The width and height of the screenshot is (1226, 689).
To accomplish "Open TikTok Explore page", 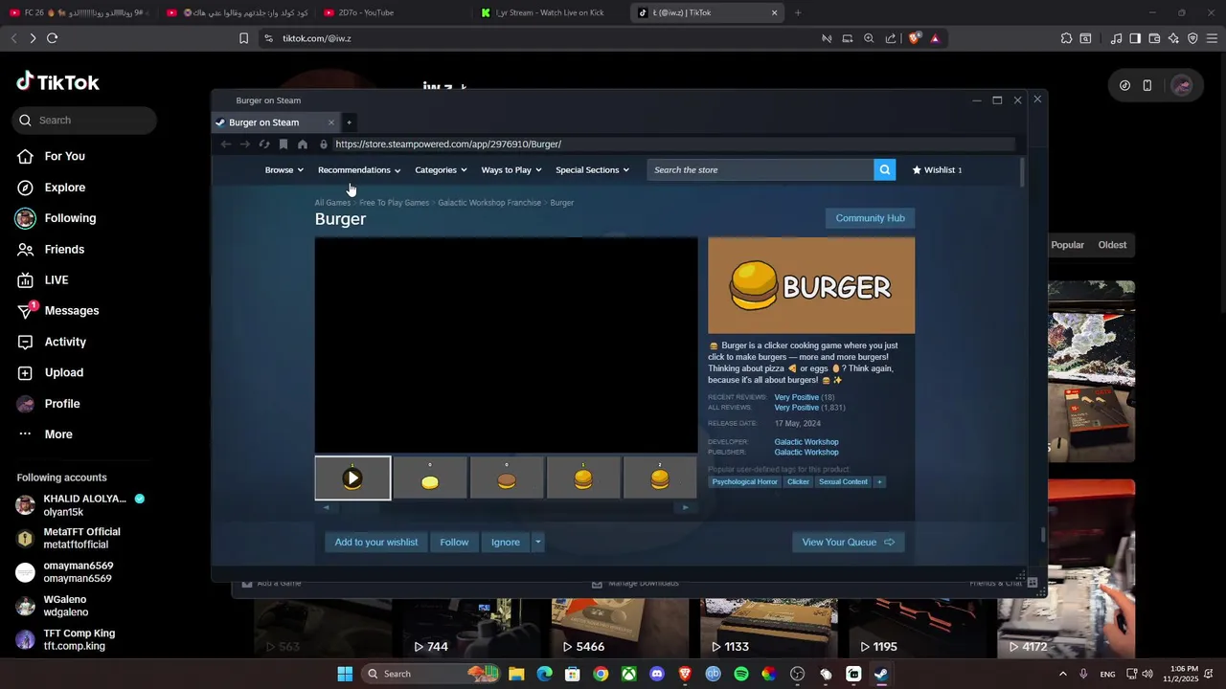I will 52,188.
